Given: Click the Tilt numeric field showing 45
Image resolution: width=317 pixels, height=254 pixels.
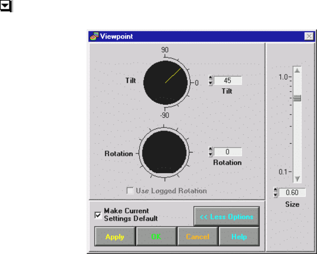Looking at the screenshot, I should [x=228, y=80].
